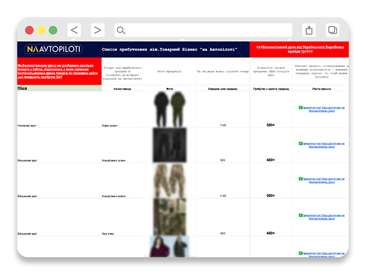366x278 pixels.
Task: Select the green "Ніша" header cell
Action: (x=59, y=88)
